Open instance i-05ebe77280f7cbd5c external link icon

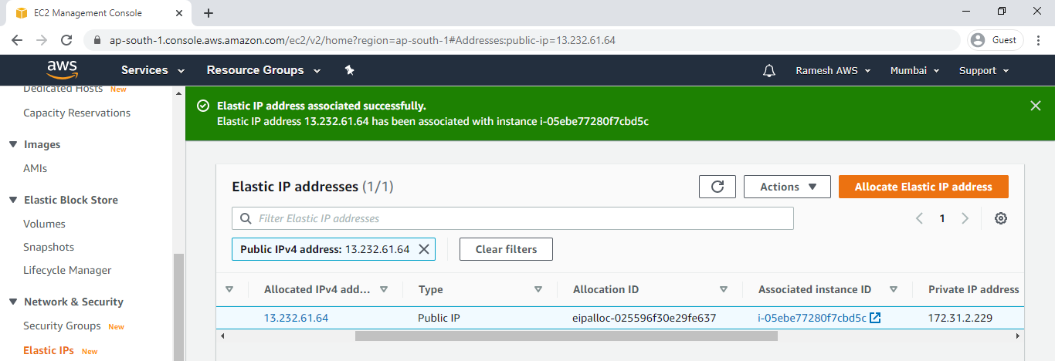[x=875, y=318]
